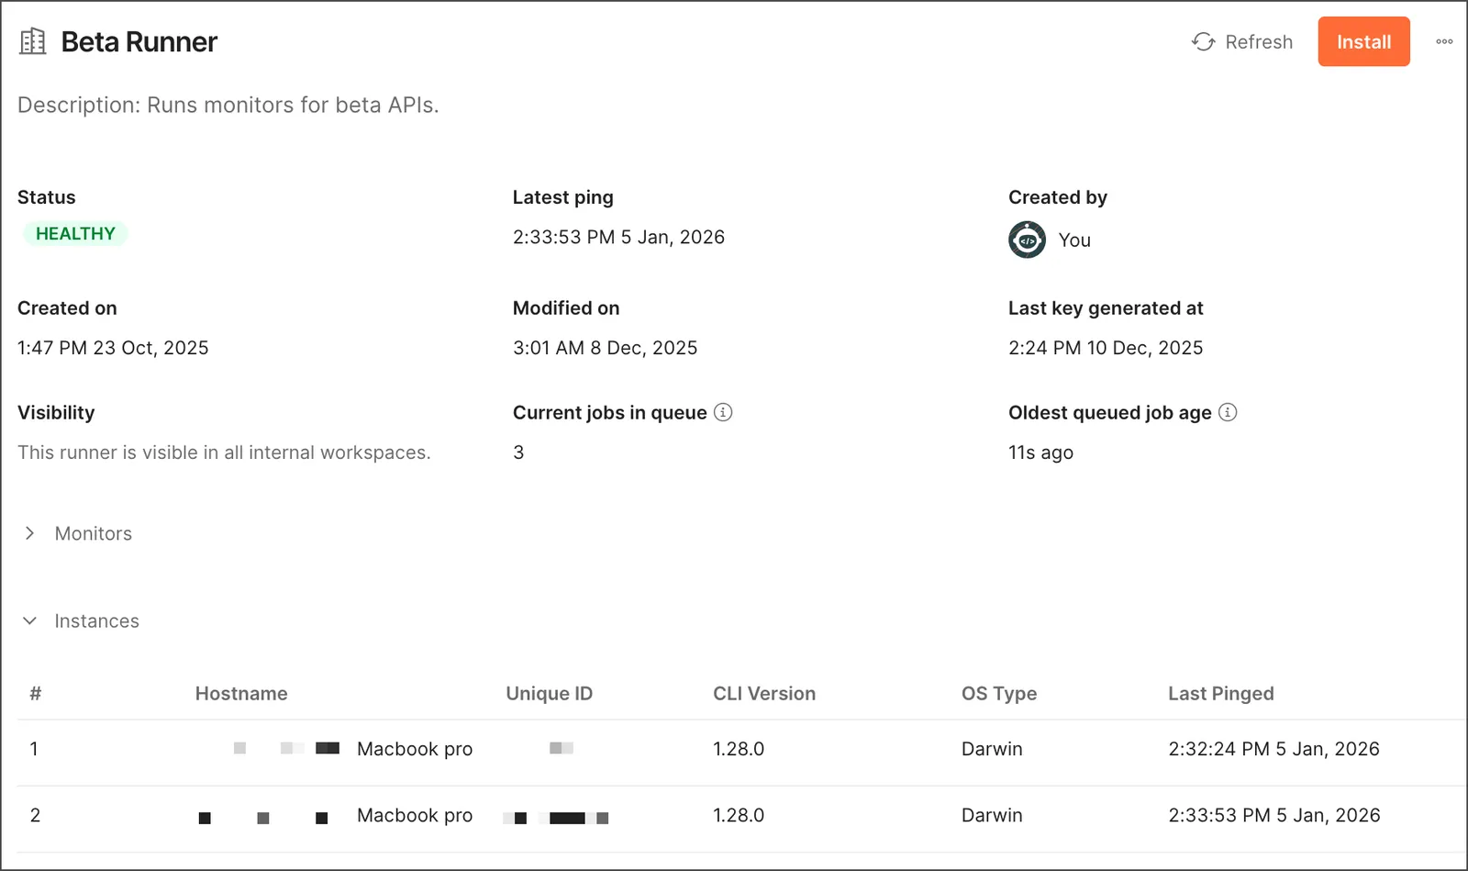1468x871 pixels.
Task: Click the last key generated time 2:24 PM 10 Dec, 2025
Action: point(1106,348)
